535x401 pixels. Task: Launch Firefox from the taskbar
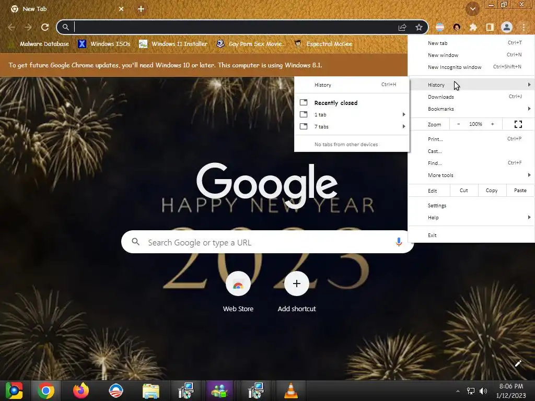81,391
